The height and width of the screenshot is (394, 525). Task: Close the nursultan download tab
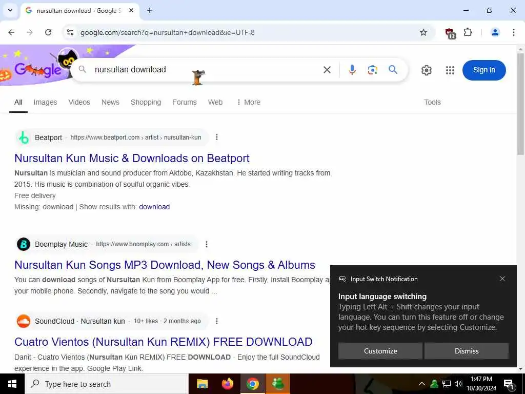pyautogui.click(x=132, y=10)
